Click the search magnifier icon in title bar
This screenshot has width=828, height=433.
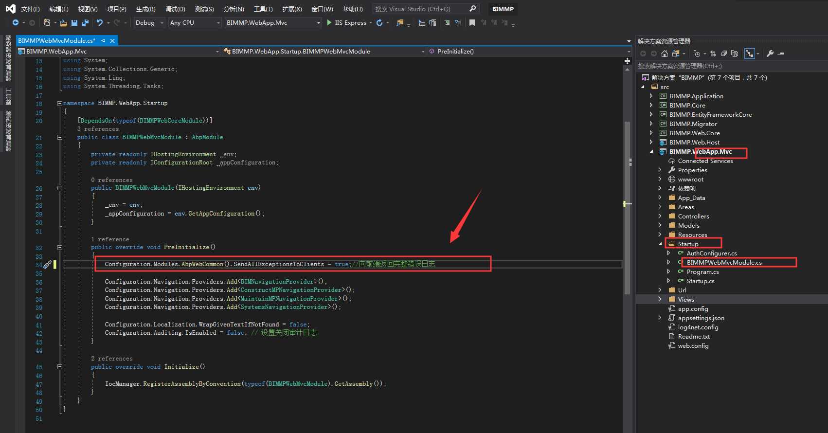(x=472, y=9)
